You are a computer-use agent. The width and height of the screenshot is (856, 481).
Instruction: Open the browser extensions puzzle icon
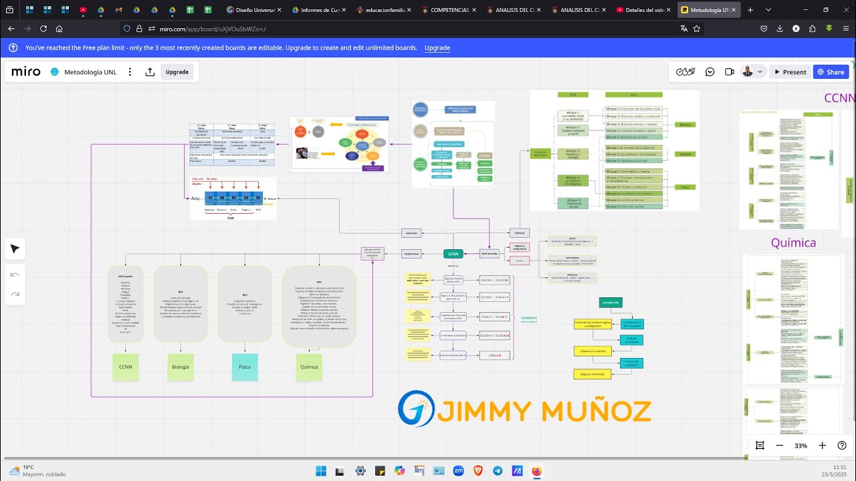[813, 29]
